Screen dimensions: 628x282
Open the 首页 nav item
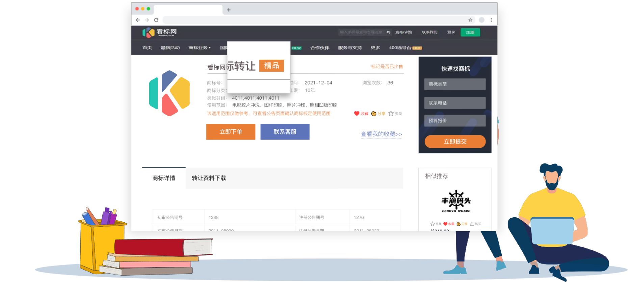pyautogui.click(x=147, y=48)
